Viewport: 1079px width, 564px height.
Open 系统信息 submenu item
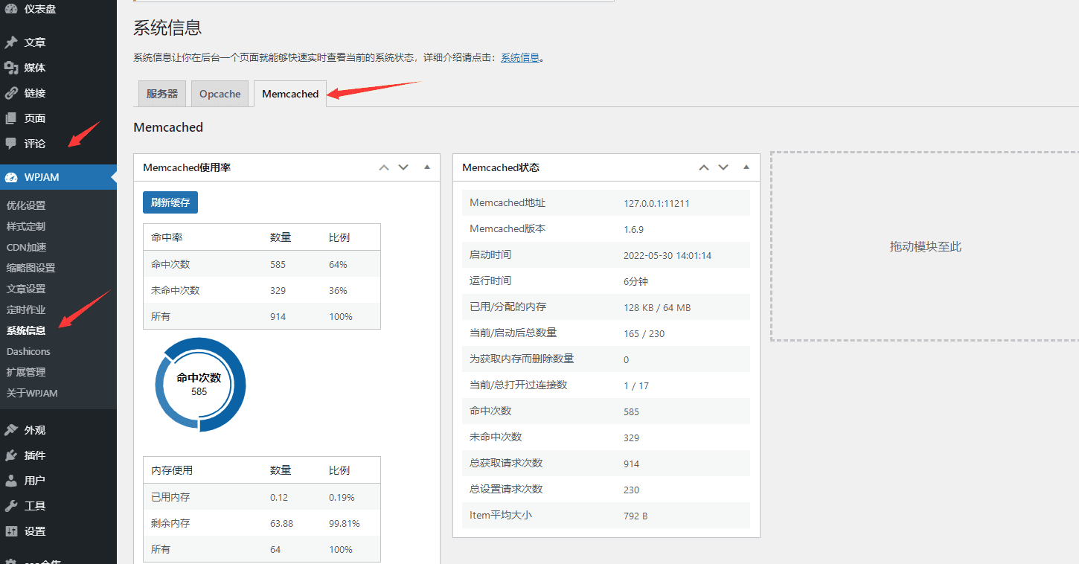pos(26,330)
